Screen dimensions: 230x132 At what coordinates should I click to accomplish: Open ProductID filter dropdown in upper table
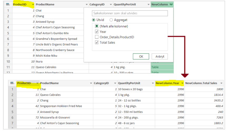point(33,4)
